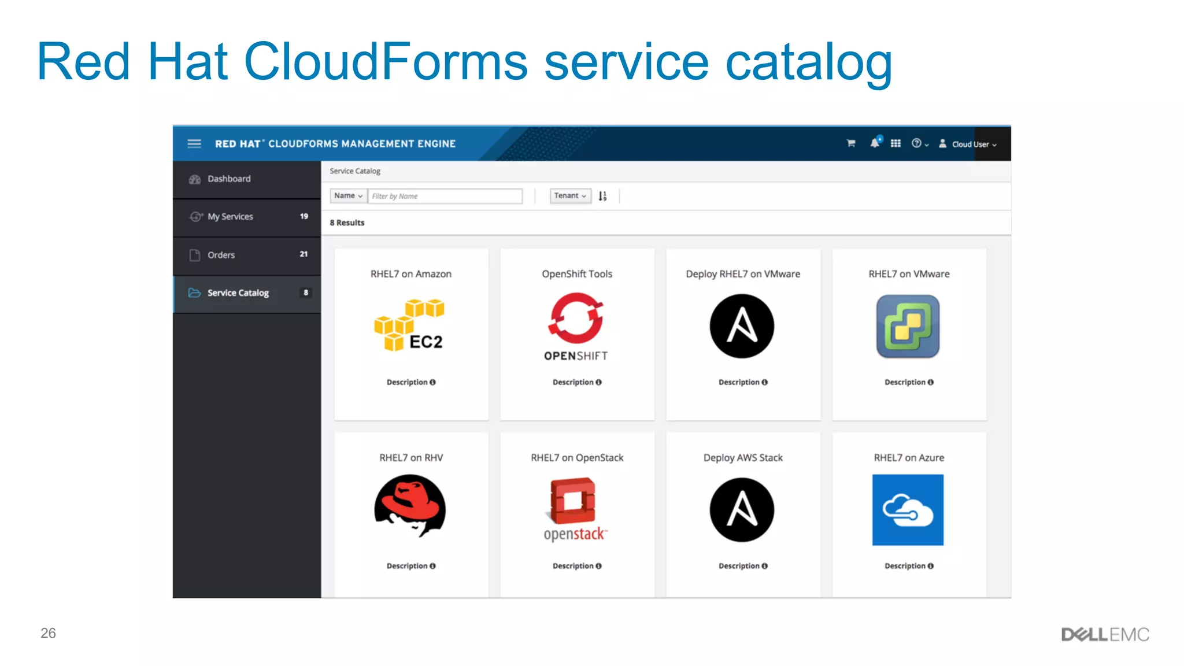Select Service Catalog in the sidebar
Viewport: 1184px width, 666px height.
coord(247,293)
